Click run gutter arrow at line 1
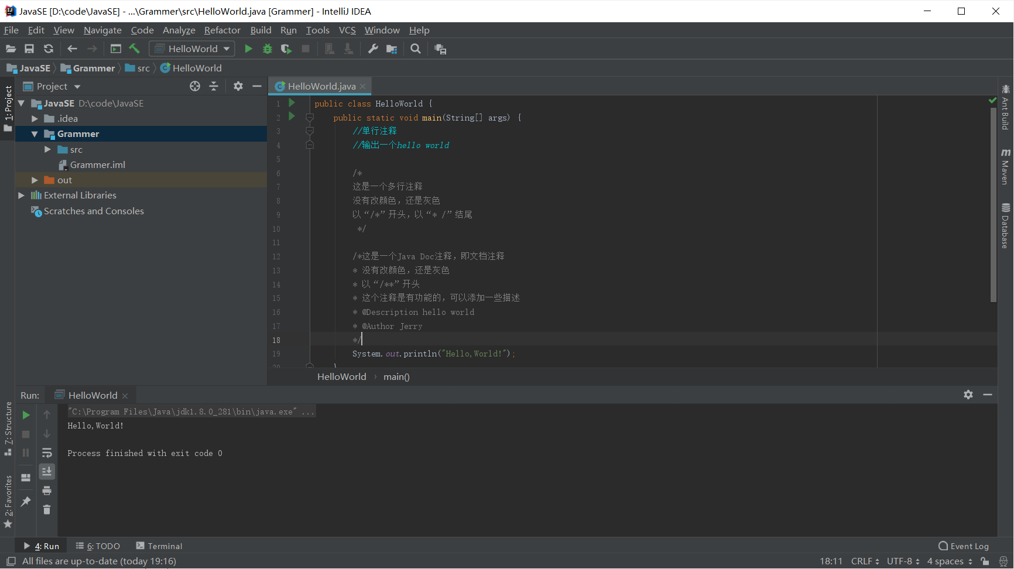Viewport: 1014px width, 569px height. pos(292,102)
